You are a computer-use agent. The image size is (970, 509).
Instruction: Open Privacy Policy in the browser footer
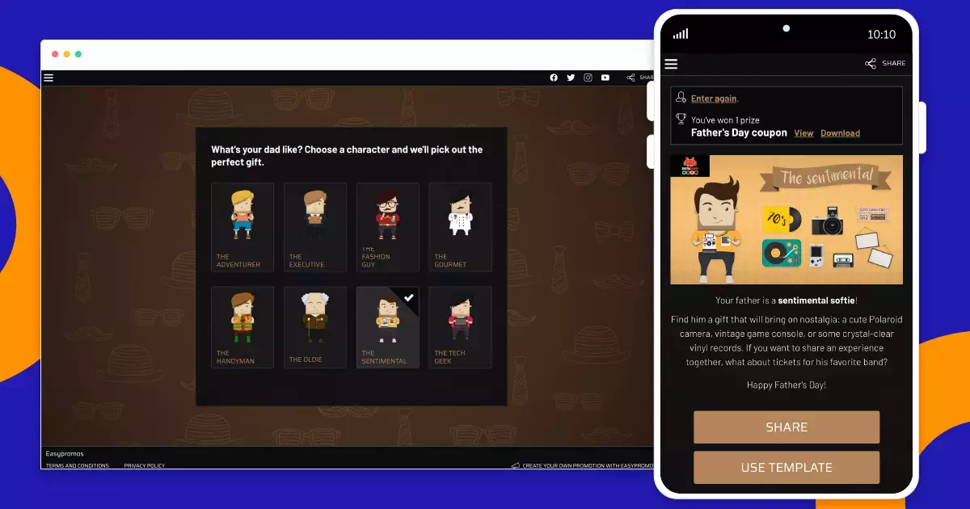pos(145,466)
